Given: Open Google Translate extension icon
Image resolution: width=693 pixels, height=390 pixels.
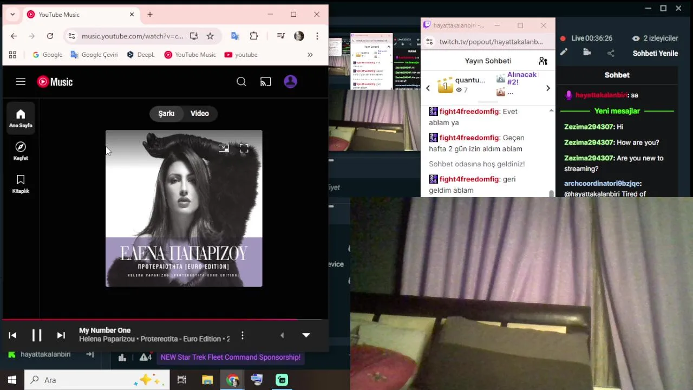Looking at the screenshot, I should coord(235,36).
